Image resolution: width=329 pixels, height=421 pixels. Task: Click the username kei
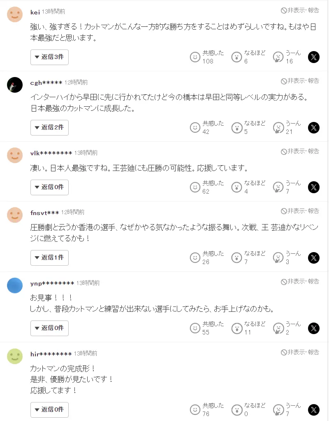tap(35, 12)
